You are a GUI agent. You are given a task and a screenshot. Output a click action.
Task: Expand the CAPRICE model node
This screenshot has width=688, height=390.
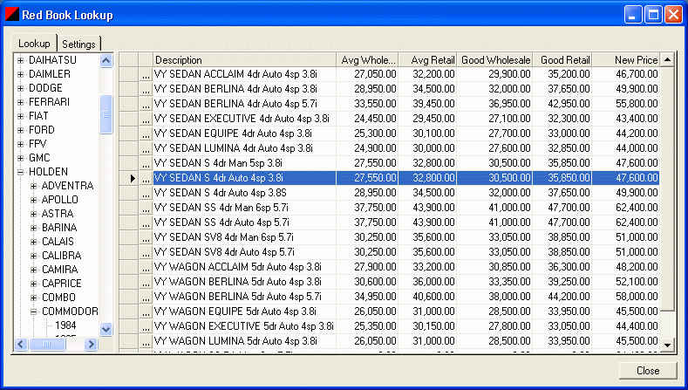[x=34, y=284]
